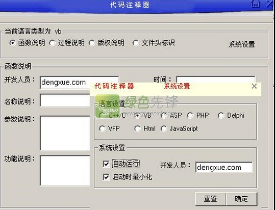Close the 系统设置 popup with X
The width and height of the screenshot is (275, 210).
[x=254, y=86]
